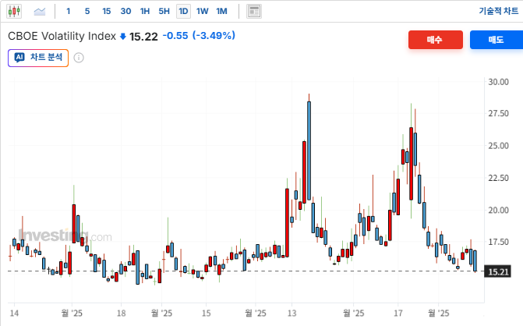The image size is (523, 326).
Task: Click the 20.00 axis label
Action: pos(498,210)
